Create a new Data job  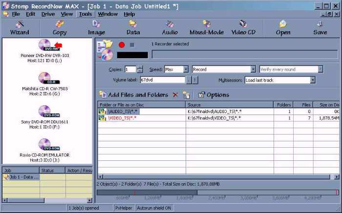pyautogui.click(x=133, y=28)
